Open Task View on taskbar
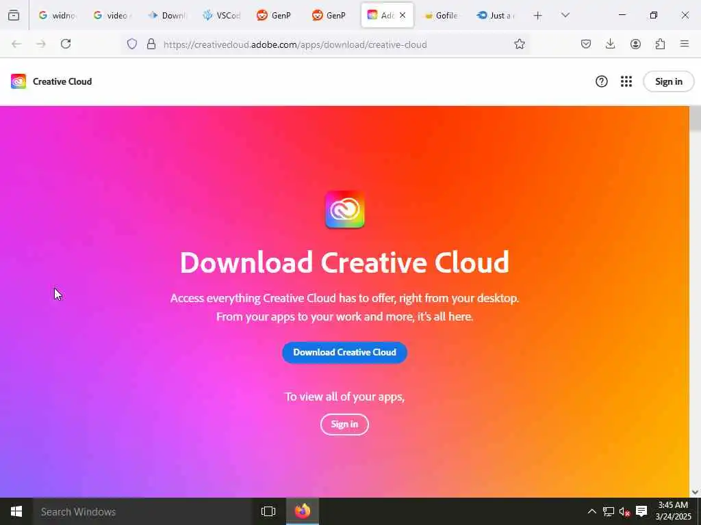Image resolution: width=701 pixels, height=525 pixels. coord(268,511)
